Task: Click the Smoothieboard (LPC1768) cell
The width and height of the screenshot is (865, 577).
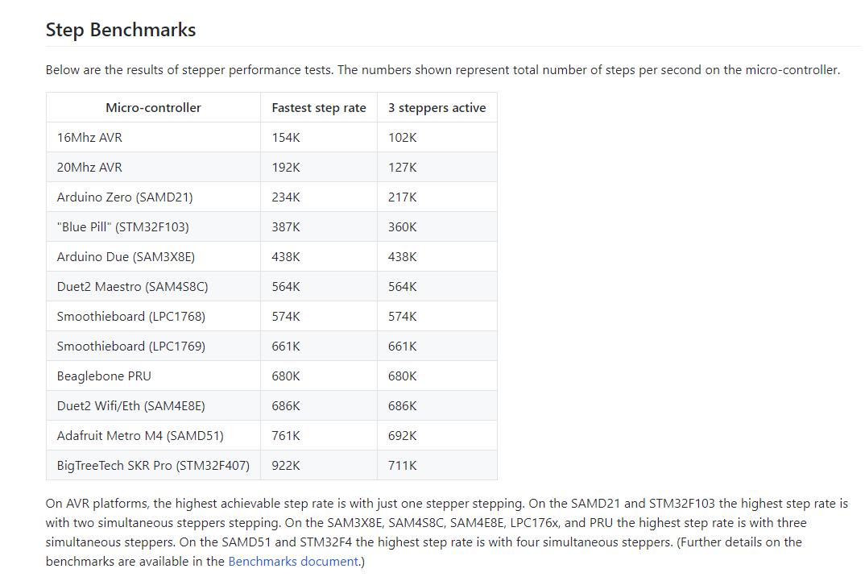Action: click(153, 317)
